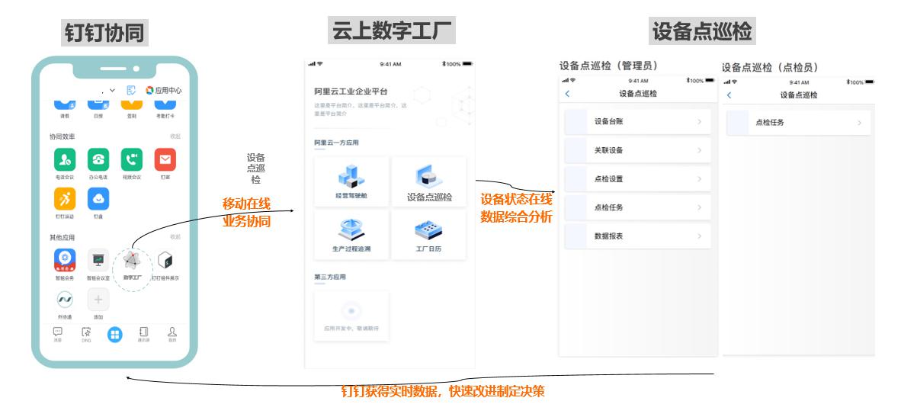Open the red 钉邮 mail icon
This screenshot has width=901, height=417.
pos(165,159)
